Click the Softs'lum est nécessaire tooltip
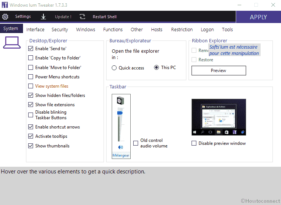This screenshot has width=281, height=205. click(234, 50)
